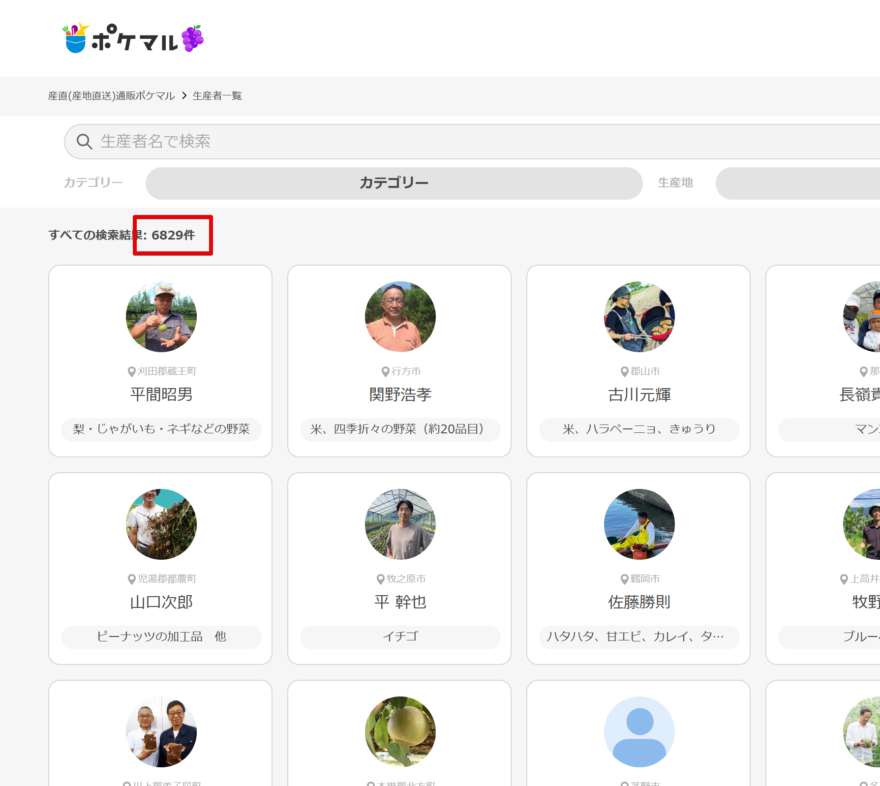Click the ピーナッツの加工品 他 tag
880x786 pixels.
click(161, 637)
